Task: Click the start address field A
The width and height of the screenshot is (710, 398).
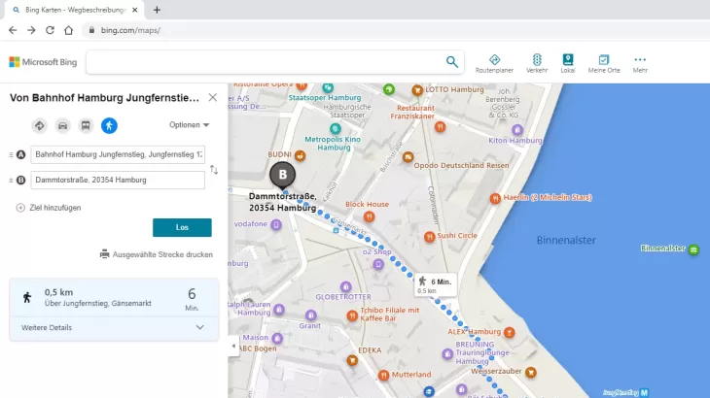Action: 118,154
